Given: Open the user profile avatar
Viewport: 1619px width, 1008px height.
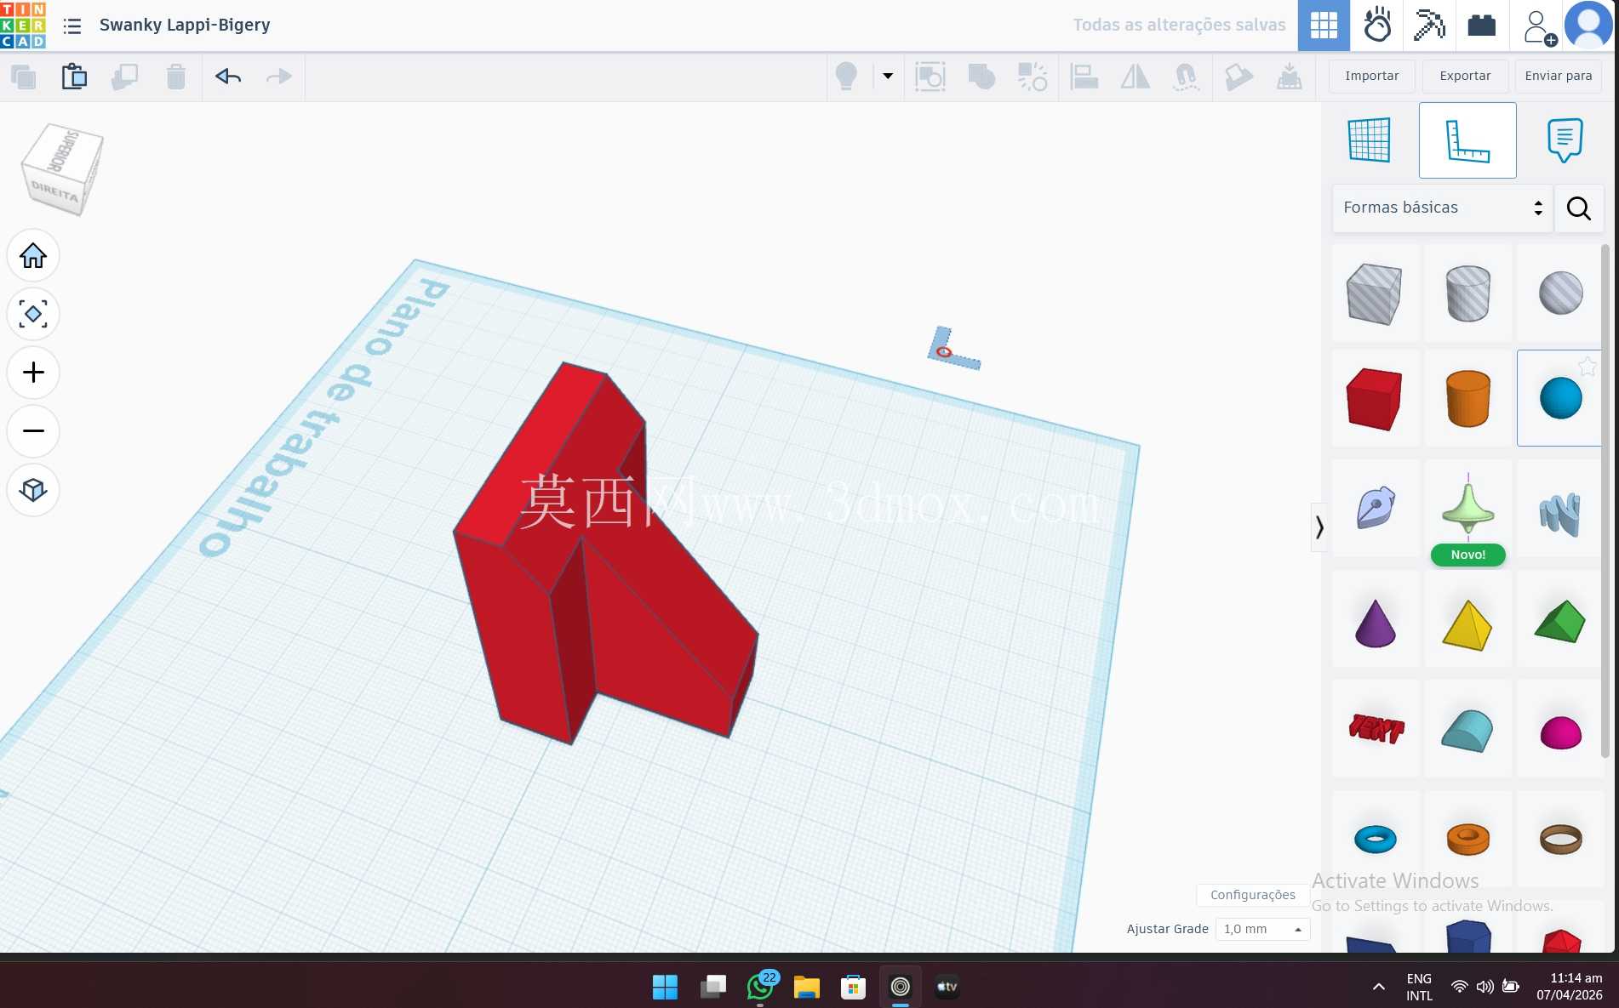Looking at the screenshot, I should click(1589, 25).
